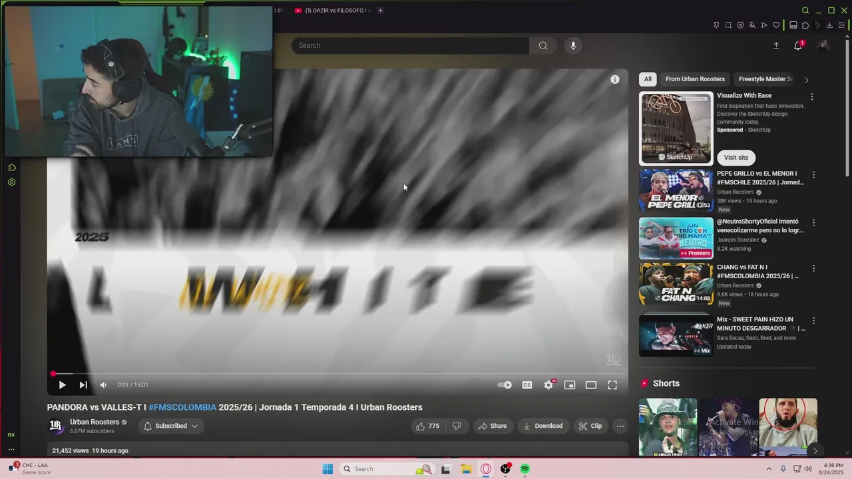
Task: Enter fullscreen video mode
Action: pyautogui.click(x=612, y=385)
